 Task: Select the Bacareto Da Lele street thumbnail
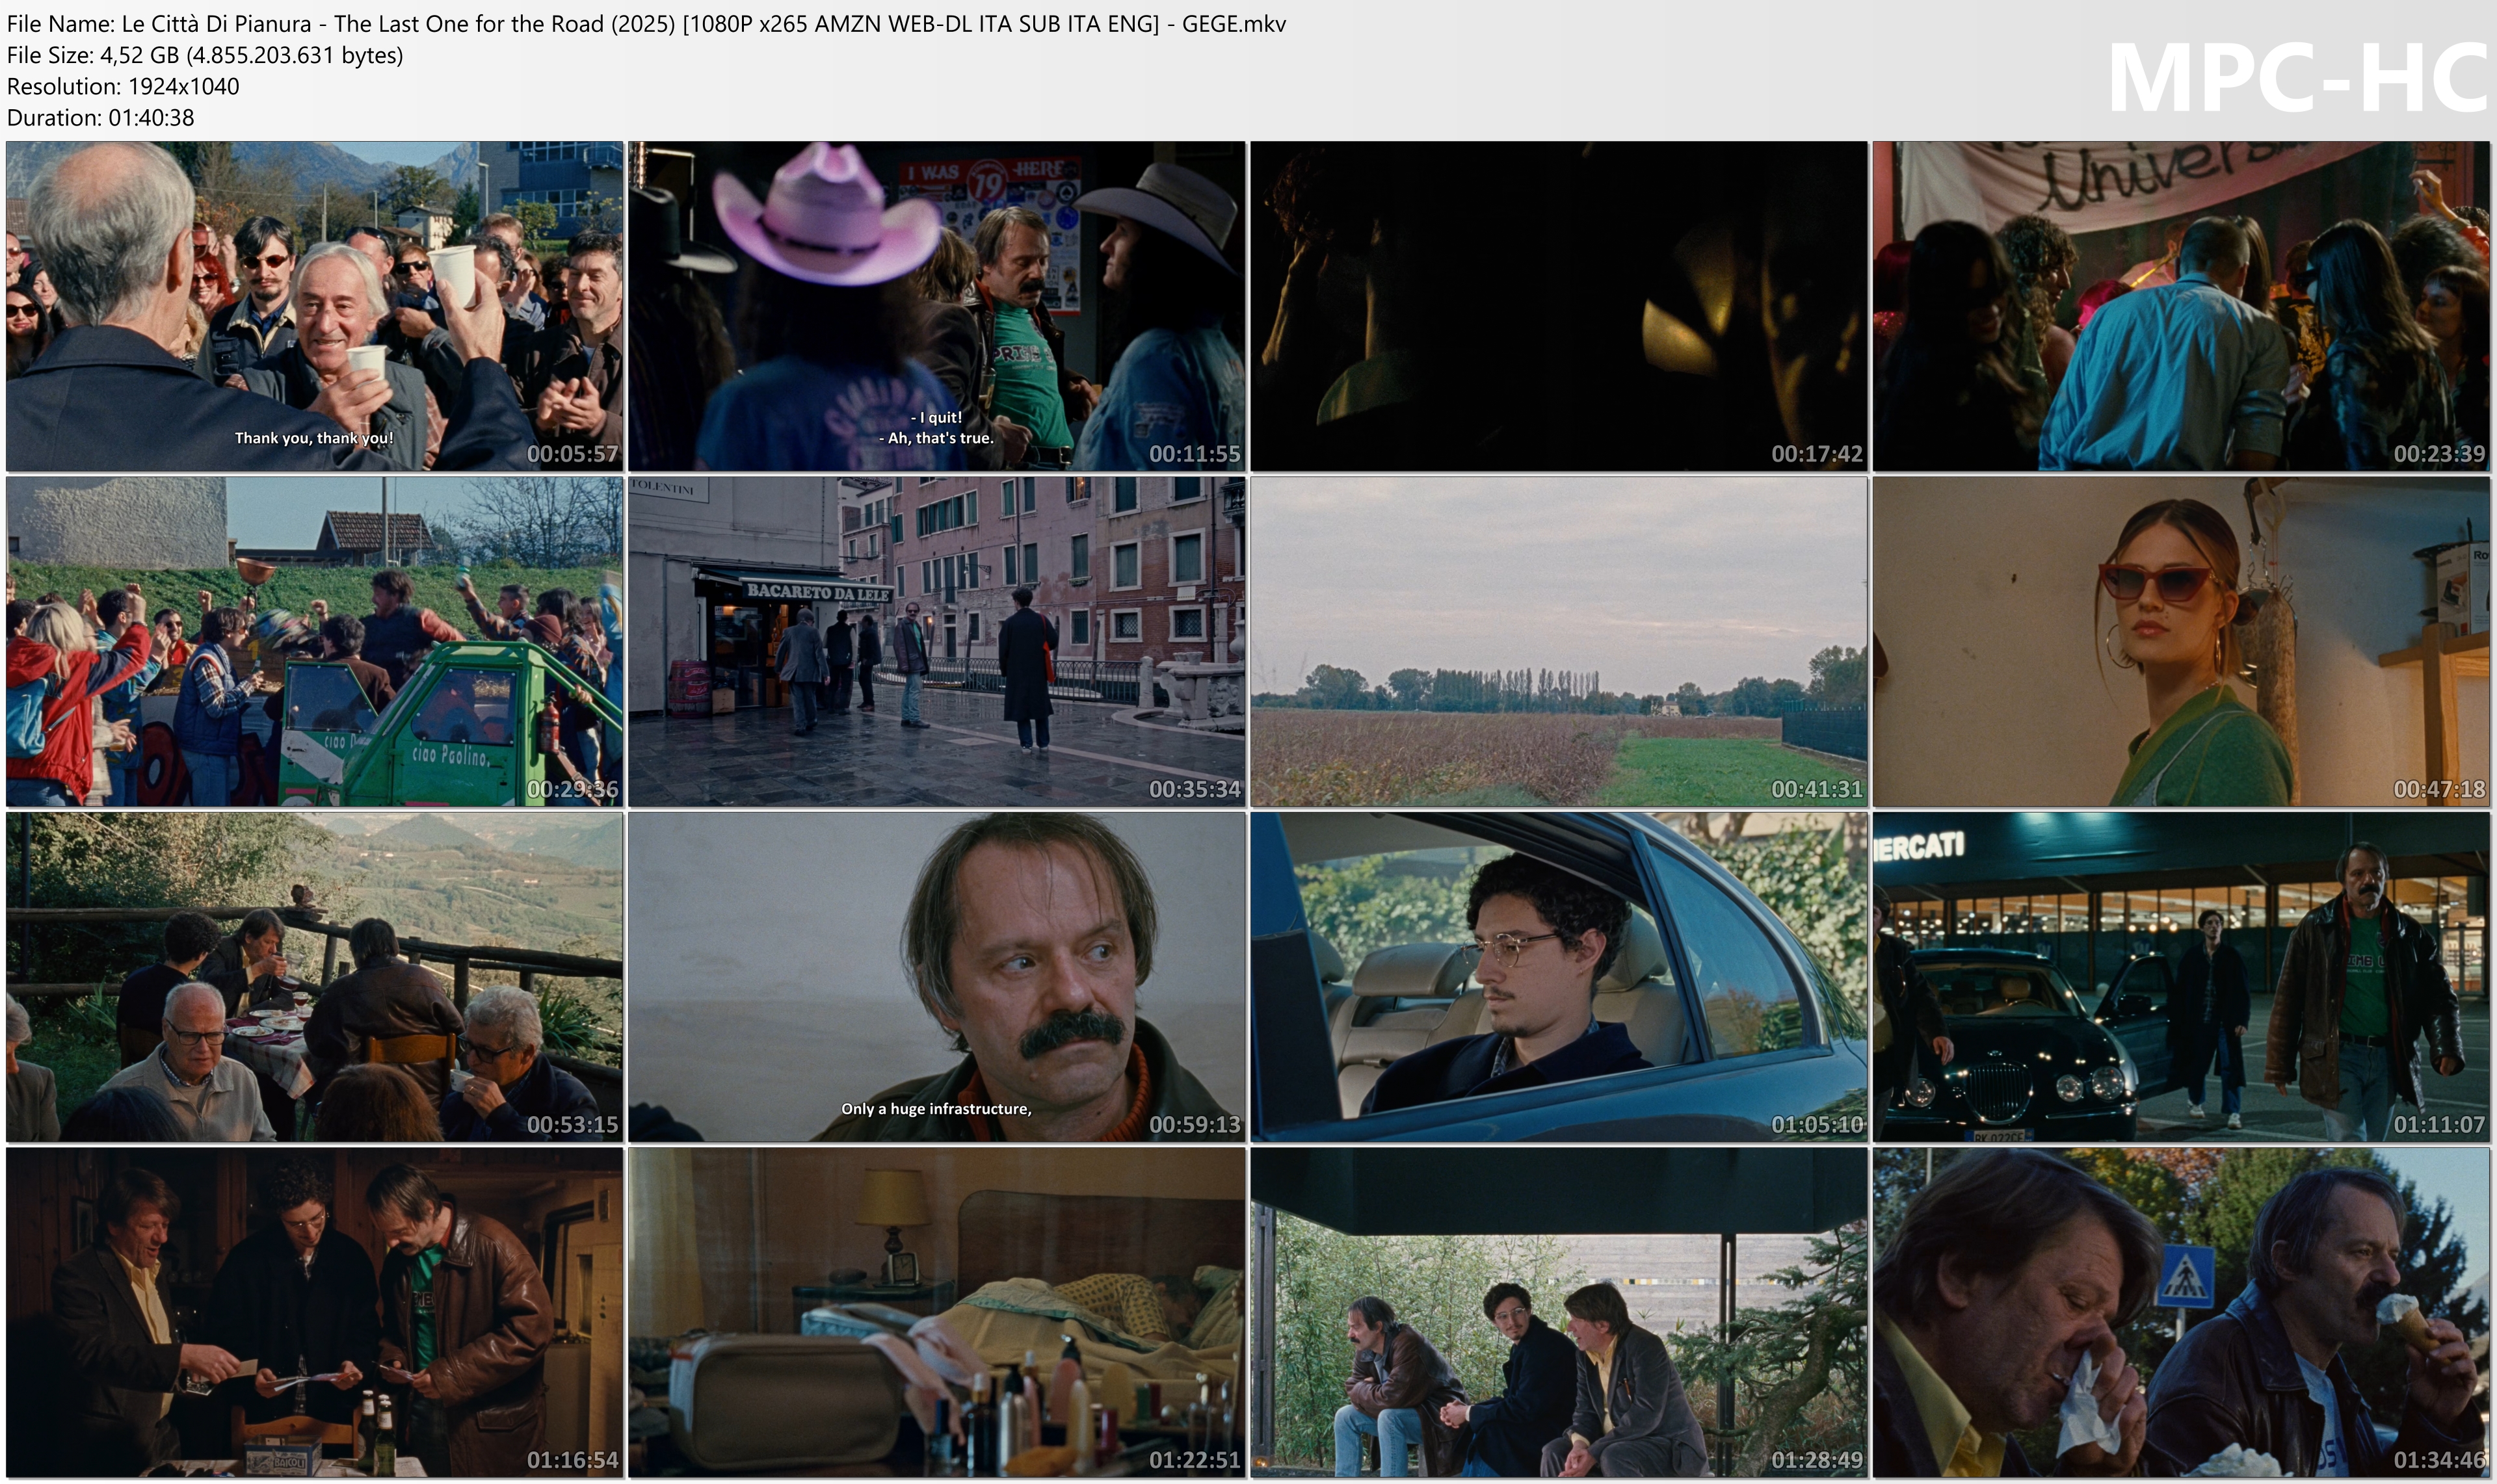point(936,641)
